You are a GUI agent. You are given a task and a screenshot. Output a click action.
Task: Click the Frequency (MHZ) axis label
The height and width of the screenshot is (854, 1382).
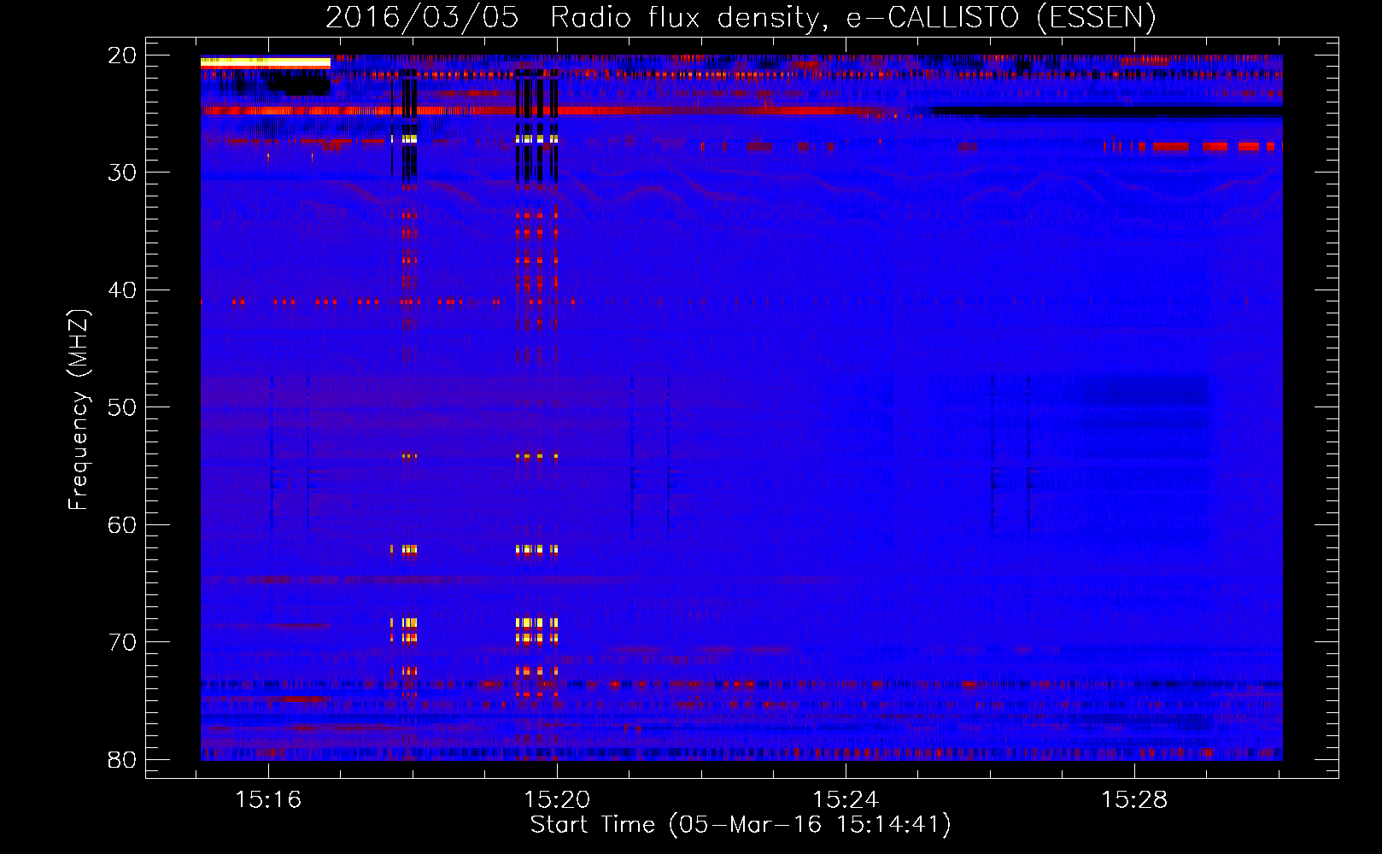point(78,410)
